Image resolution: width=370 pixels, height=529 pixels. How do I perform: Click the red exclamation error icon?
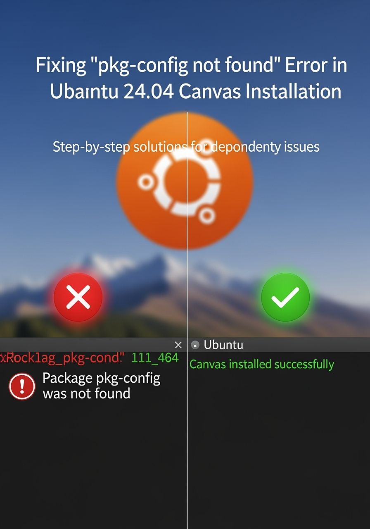(22, 386)
